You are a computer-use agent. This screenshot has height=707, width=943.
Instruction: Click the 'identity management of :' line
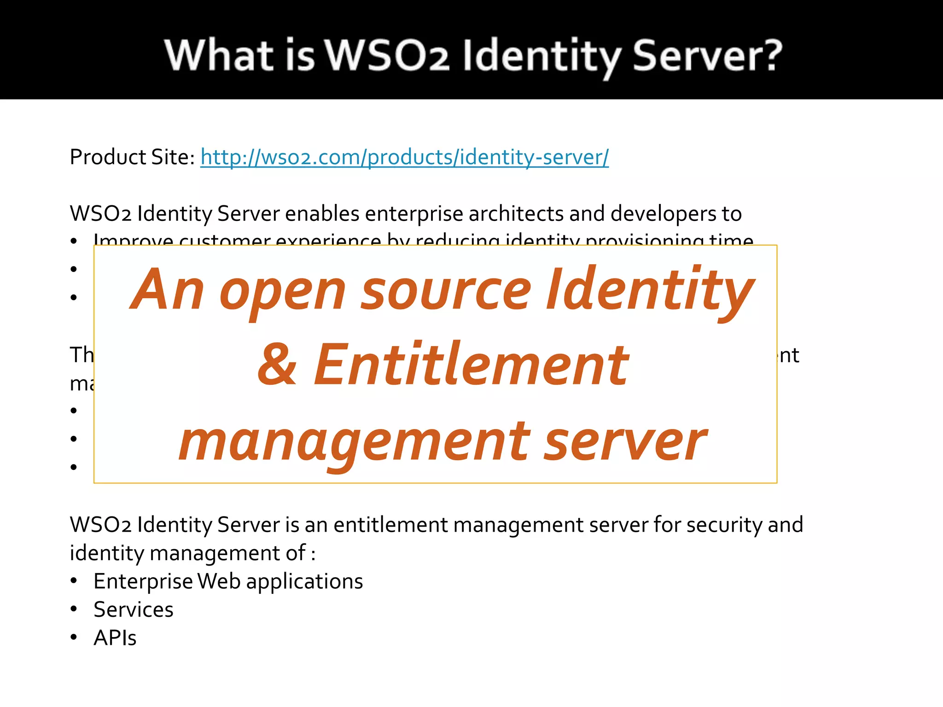(x=192, y=553)
